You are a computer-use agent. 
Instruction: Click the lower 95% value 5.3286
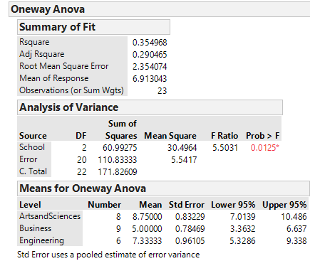[x=243, y=241]
